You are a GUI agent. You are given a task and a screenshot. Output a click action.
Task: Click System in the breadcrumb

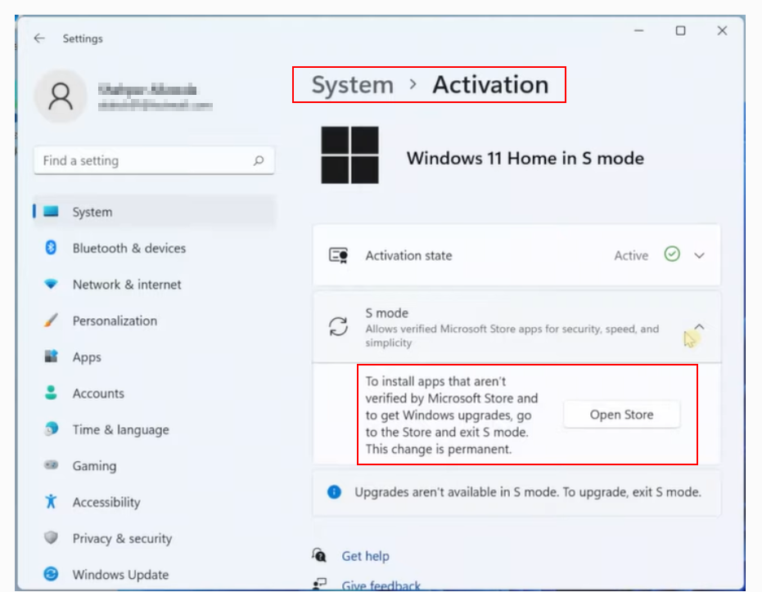(352, 84)
